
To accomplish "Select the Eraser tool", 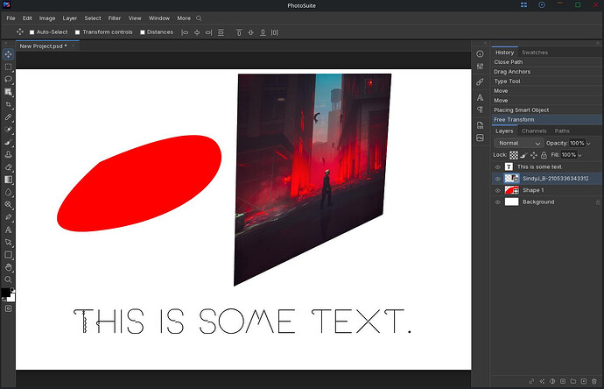I will tap(8, 167).
